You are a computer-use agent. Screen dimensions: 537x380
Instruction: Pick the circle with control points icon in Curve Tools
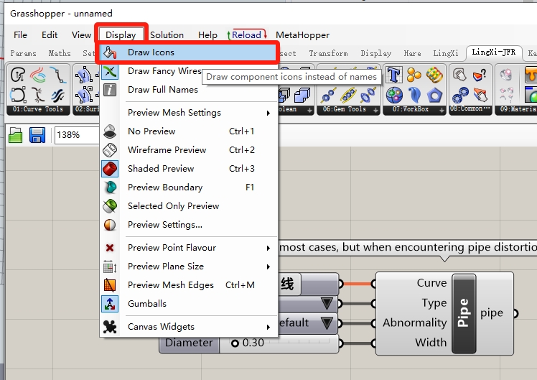(18, 95)
